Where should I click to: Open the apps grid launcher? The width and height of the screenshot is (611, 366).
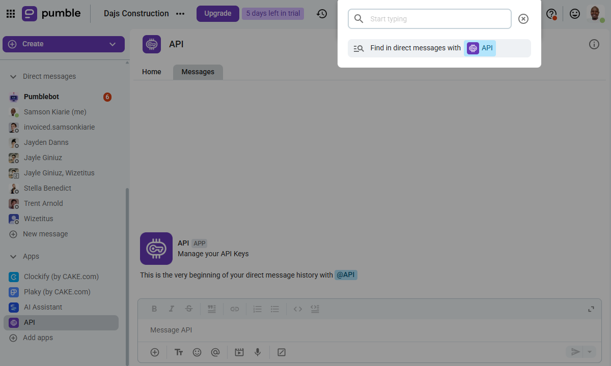10,14
